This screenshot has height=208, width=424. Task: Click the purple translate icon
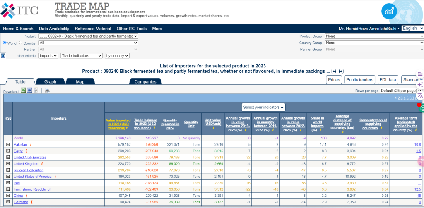click(420, 96)
